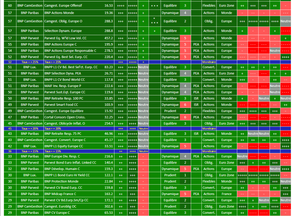Select the price value 302.6
Screen dimensions: 293x216
pyautogui.click(x=109, y=206)
